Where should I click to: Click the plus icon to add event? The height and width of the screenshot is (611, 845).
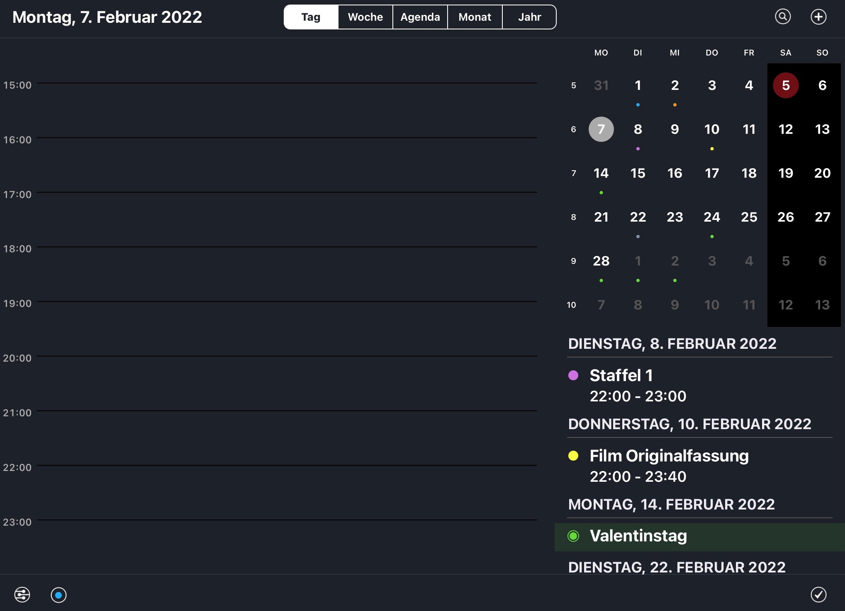[818, 17]
